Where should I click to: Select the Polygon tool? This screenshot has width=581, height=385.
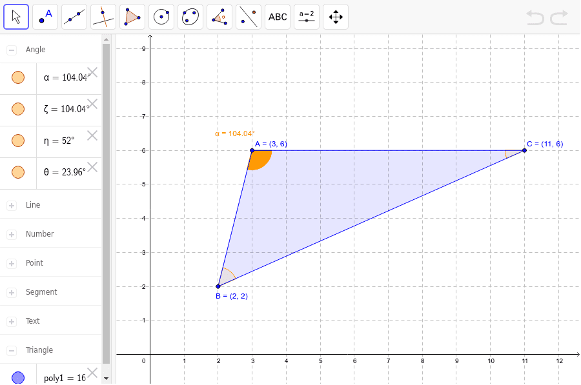(132, 17)
